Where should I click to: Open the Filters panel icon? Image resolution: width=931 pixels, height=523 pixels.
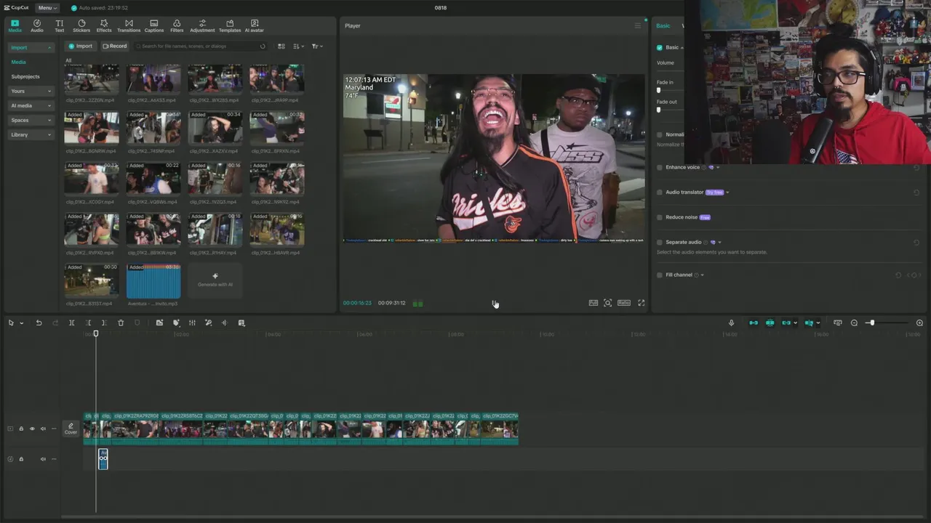177,26
